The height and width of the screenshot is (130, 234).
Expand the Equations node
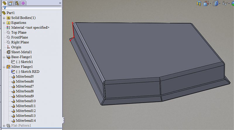pos(4,23)
